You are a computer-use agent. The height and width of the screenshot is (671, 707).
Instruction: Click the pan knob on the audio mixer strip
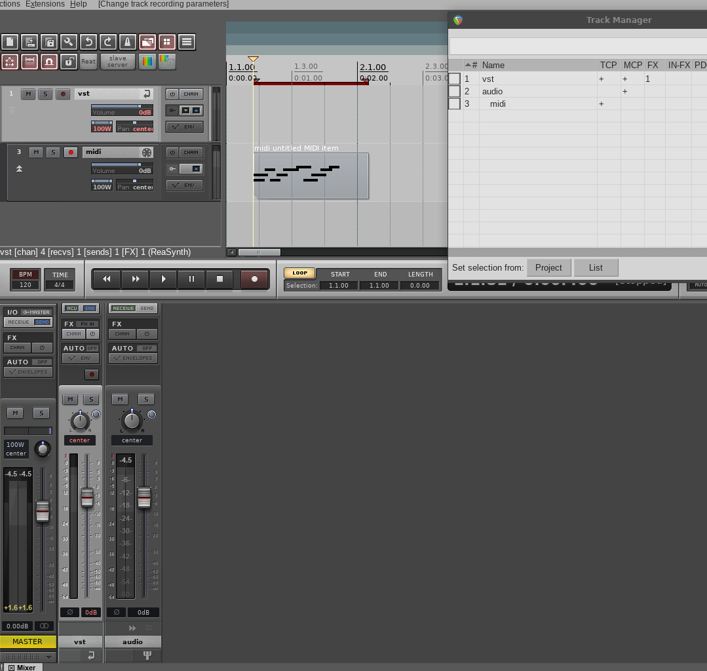tap(132, 420)
